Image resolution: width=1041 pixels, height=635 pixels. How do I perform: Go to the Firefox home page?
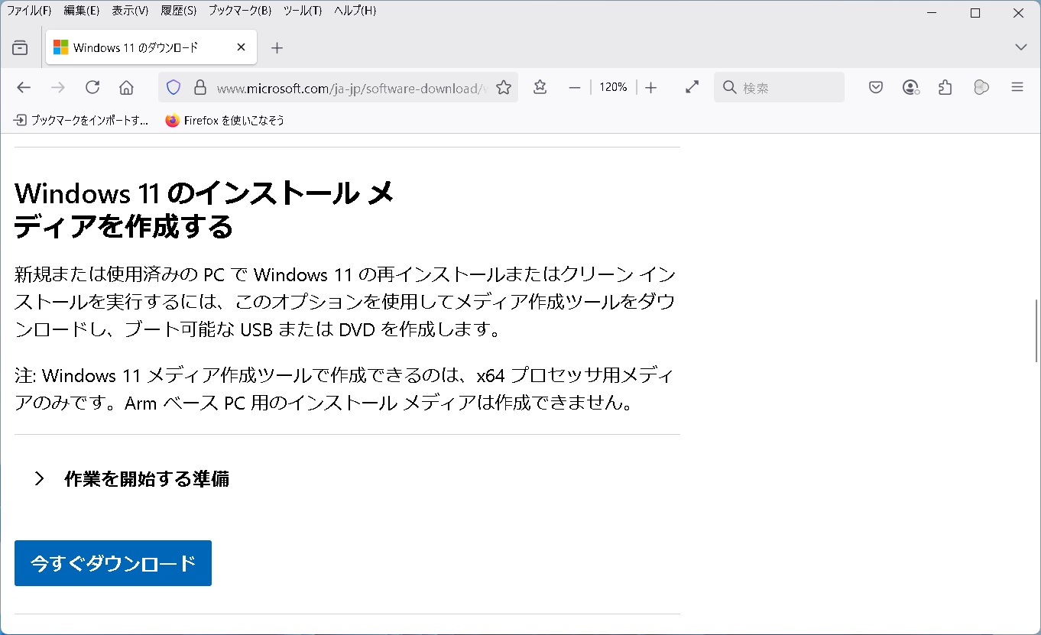[127, 87]
